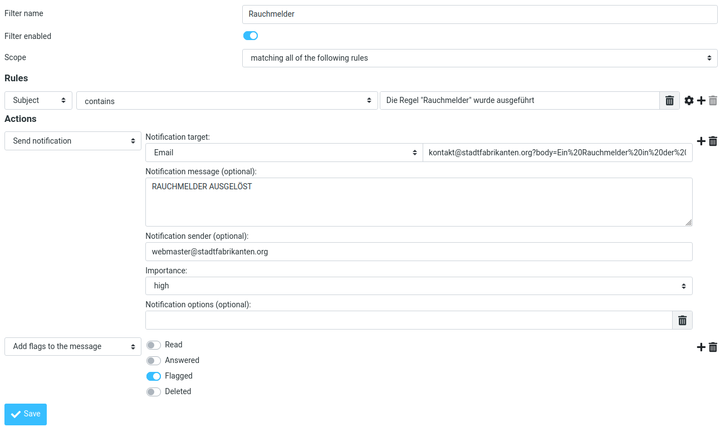The image size is (725, 427).
Task: Change the Importance dropdown set to high
Action: (x=419, y=286)
